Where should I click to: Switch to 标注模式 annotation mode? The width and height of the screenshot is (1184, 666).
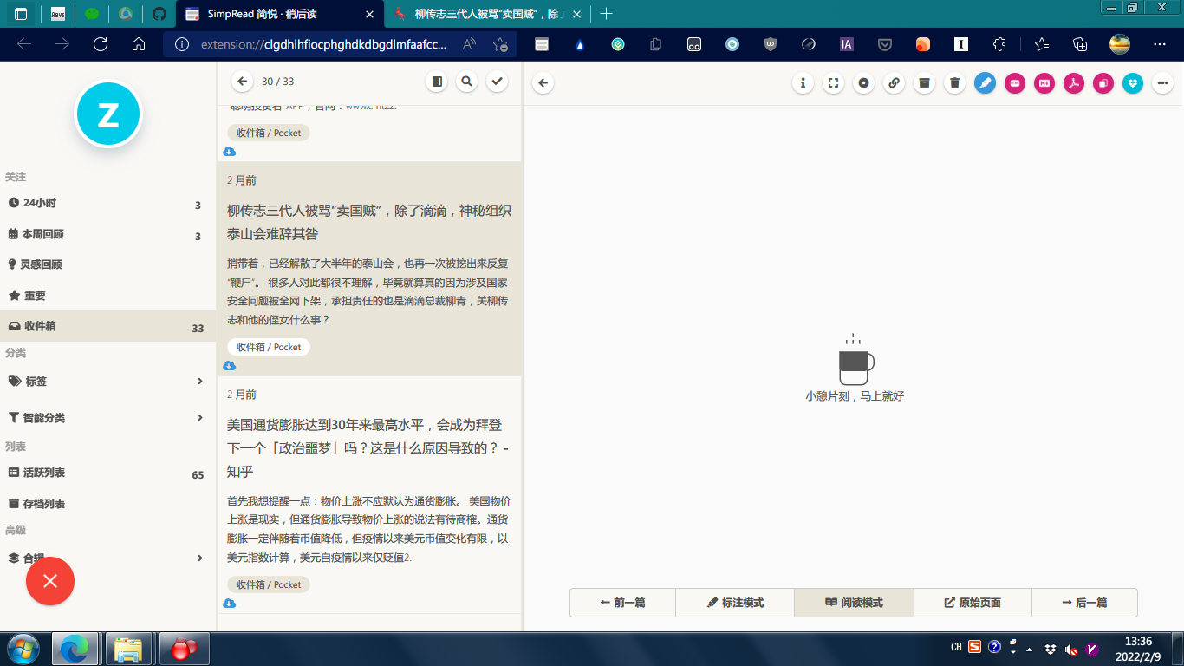point(735,603)
